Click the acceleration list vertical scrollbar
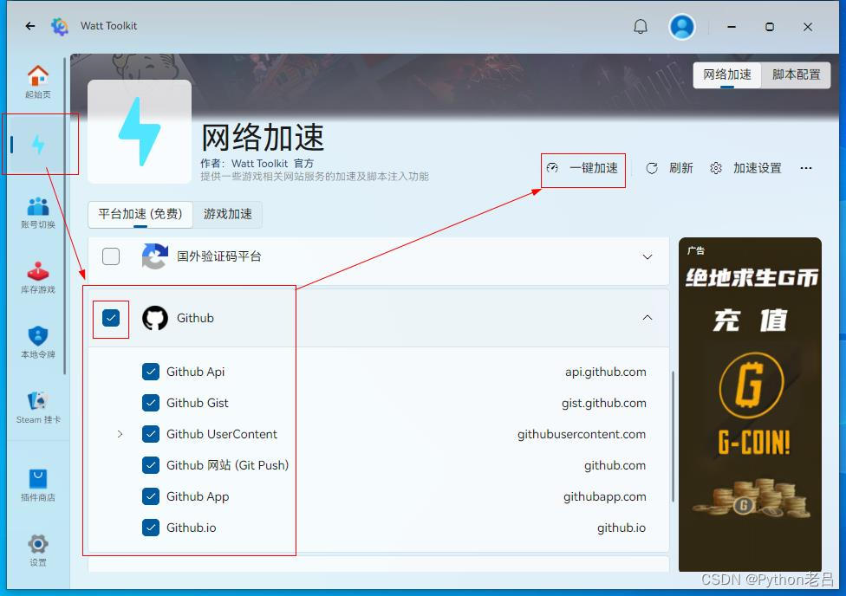The width and height of the screenshot is (846, 596). coord(673,437)
